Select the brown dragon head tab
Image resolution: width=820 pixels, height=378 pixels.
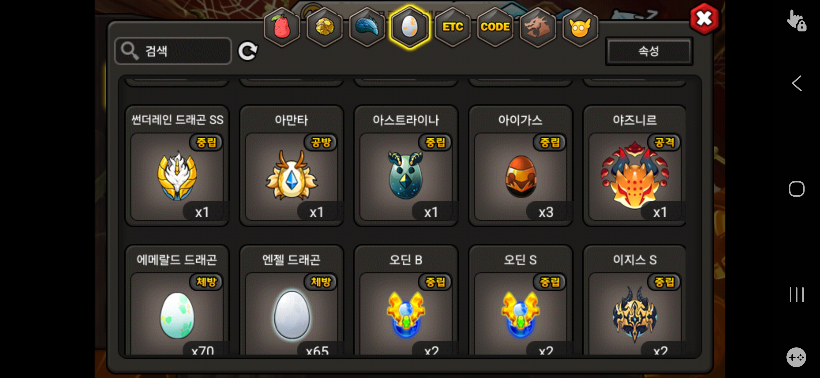(538, 27)
